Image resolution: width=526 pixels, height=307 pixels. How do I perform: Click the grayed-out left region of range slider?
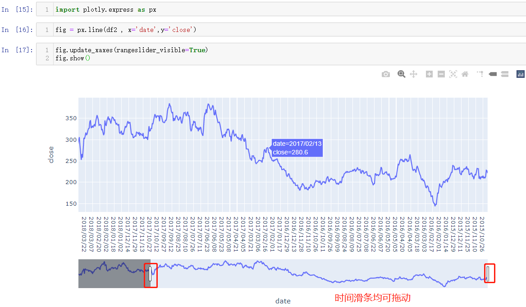point(114,274)
